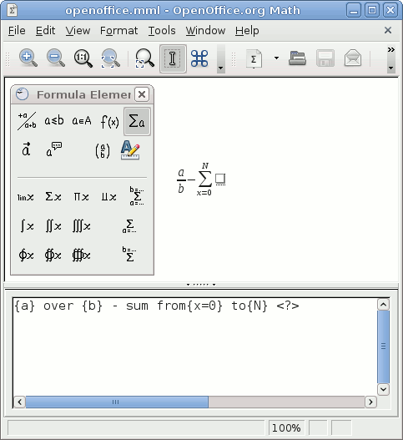Click vertical scrollbar up arrow
The width and height of the screenshot is (403, 440).
[x=383, y=304]
